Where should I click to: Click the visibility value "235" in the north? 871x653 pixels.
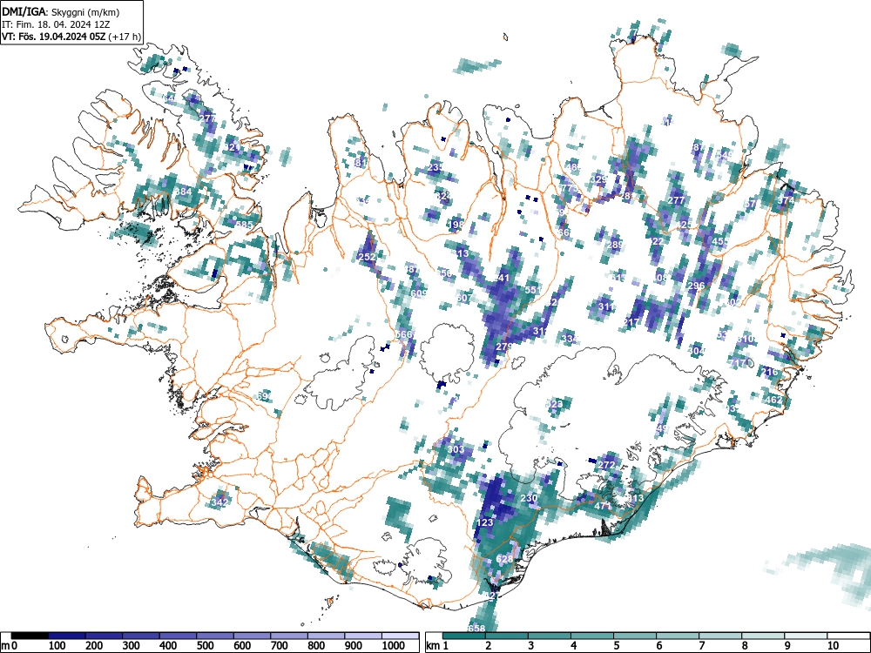[436, 167]
